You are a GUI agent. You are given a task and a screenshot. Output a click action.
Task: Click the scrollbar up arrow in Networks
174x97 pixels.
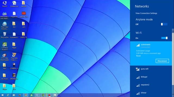click(x=173, y=31)
